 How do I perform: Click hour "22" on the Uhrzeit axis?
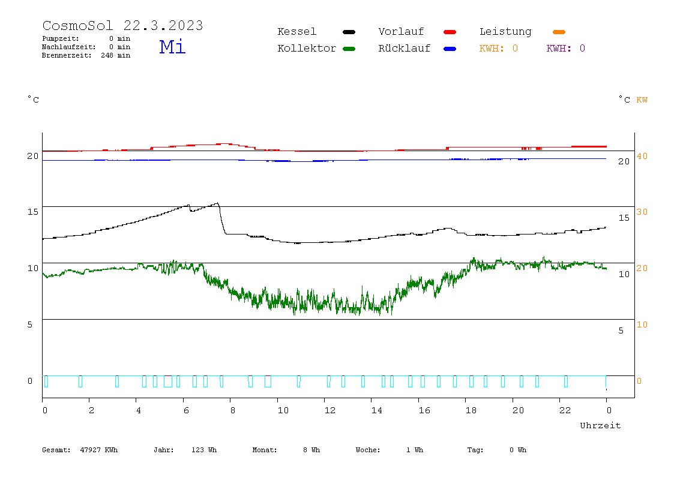565,410
